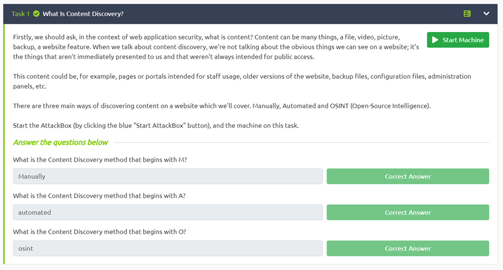
Task: Click the answer field containing "Manually"
Action: [168, 176]
